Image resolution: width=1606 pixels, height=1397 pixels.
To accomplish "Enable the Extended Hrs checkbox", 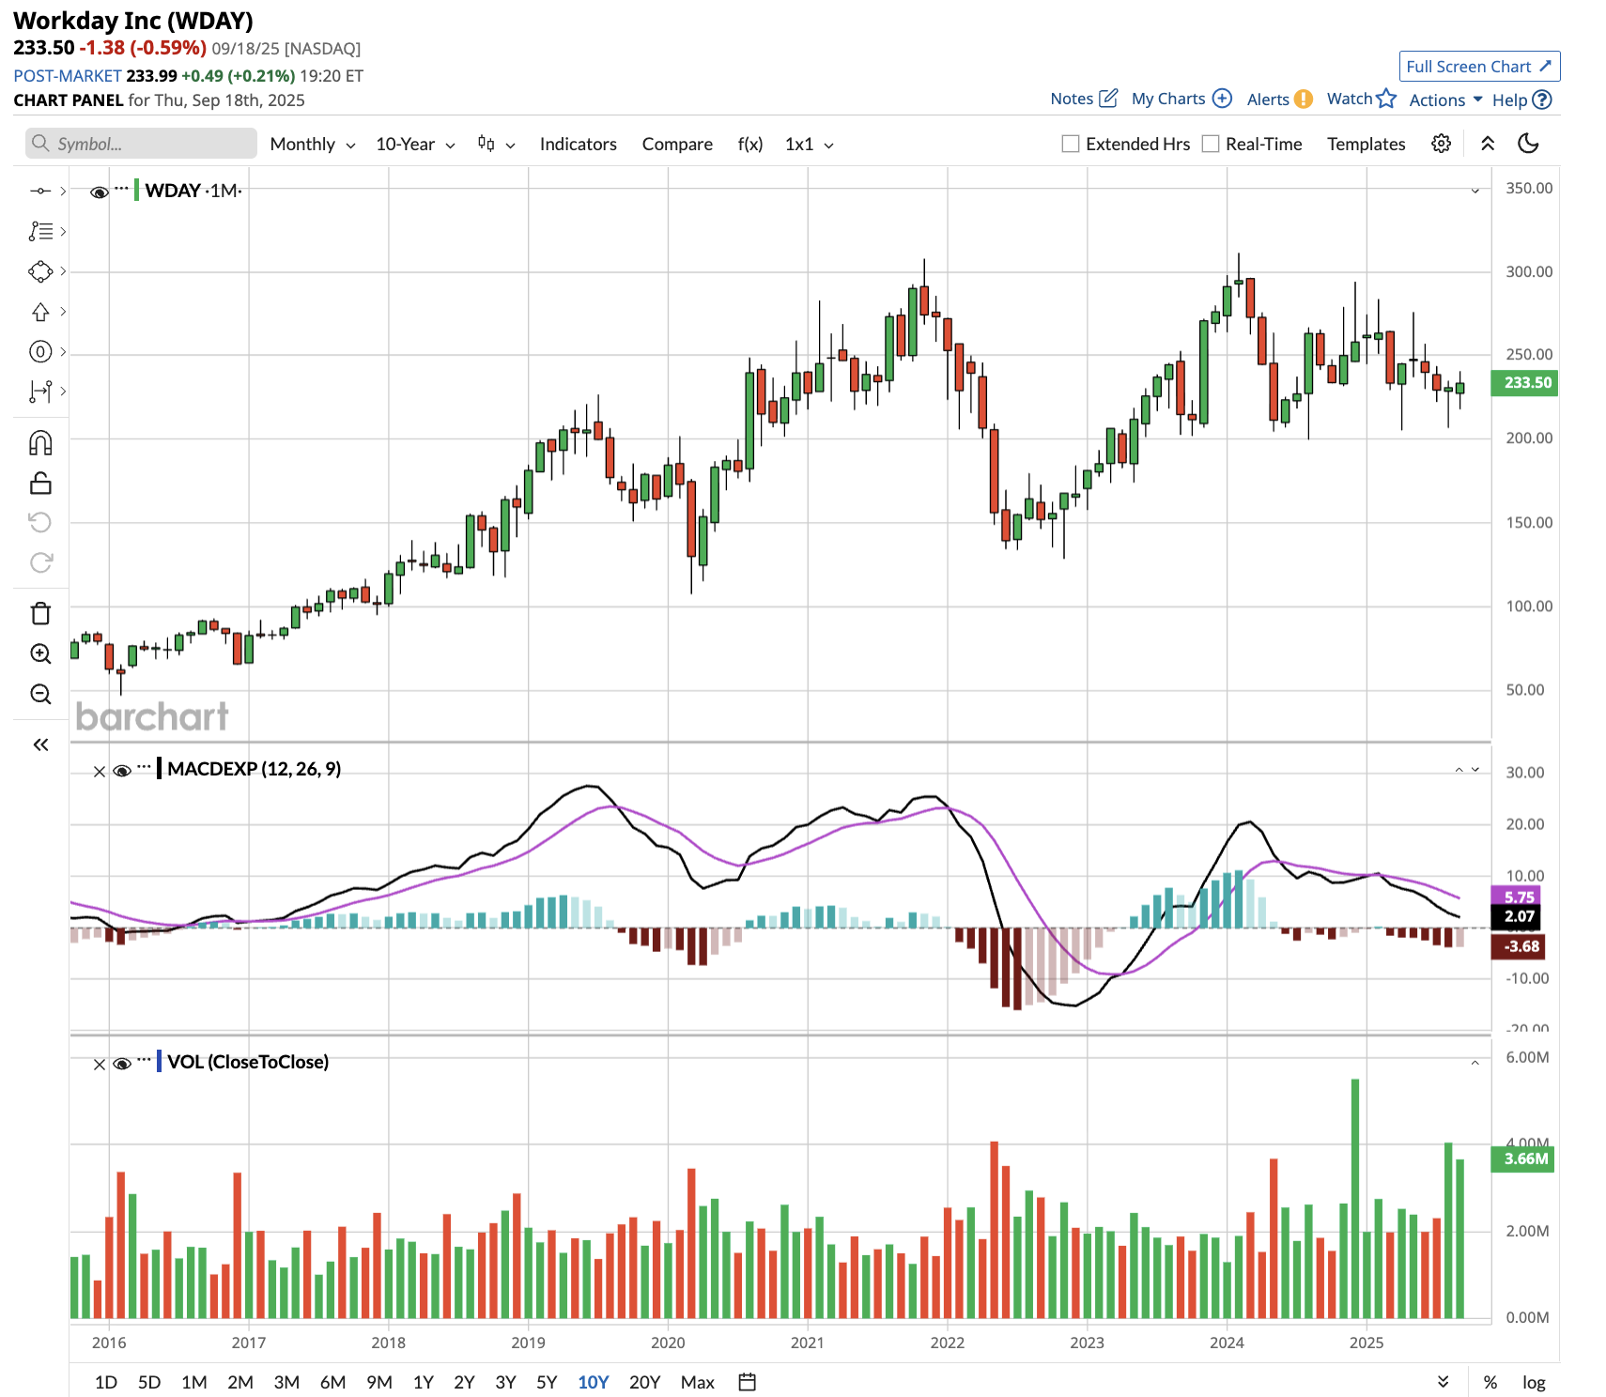I will click(x=1070, y=144).
